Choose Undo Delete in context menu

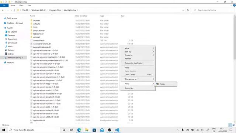point(138,75)
